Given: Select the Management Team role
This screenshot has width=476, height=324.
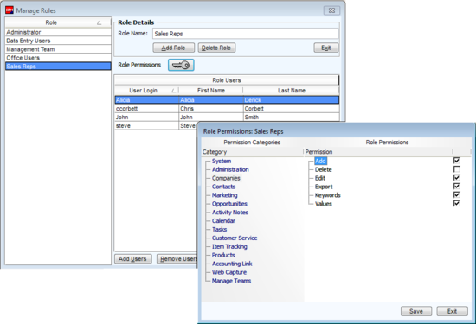Looking at the screenshot, I should click(58, 49).
